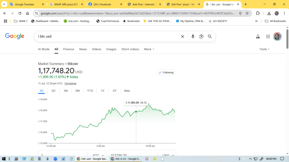
Task: Open Snapchat icon in the taskbar
Action: [x=155, y=159]
